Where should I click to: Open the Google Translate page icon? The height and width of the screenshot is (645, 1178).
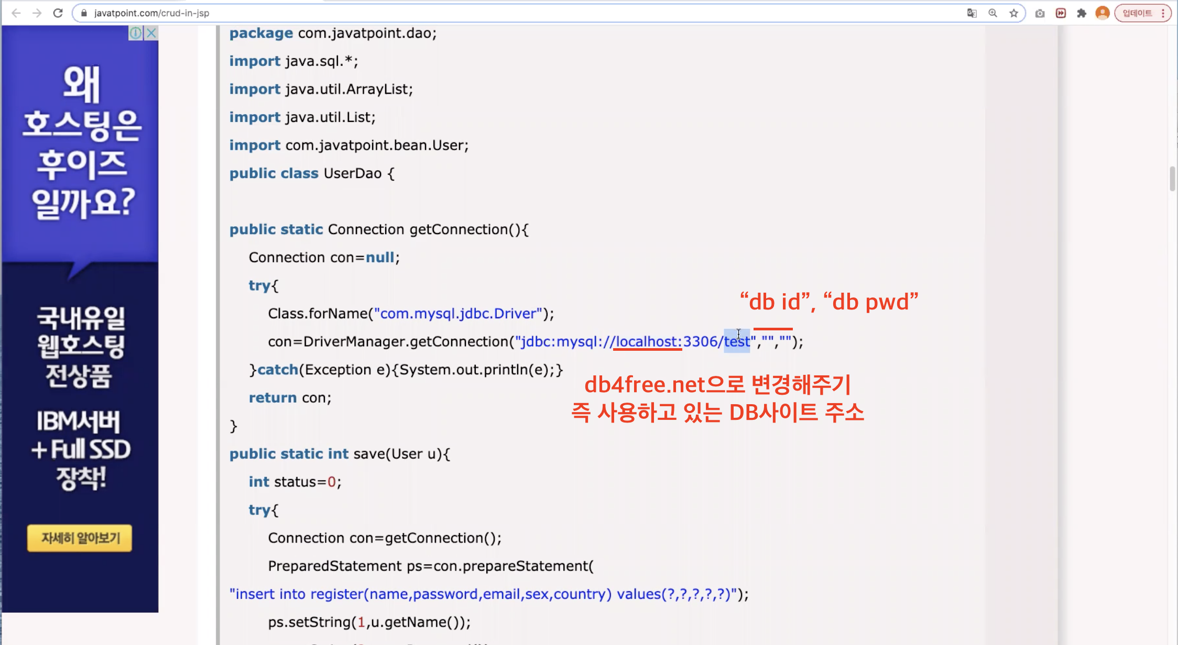(x=972, y=13)
